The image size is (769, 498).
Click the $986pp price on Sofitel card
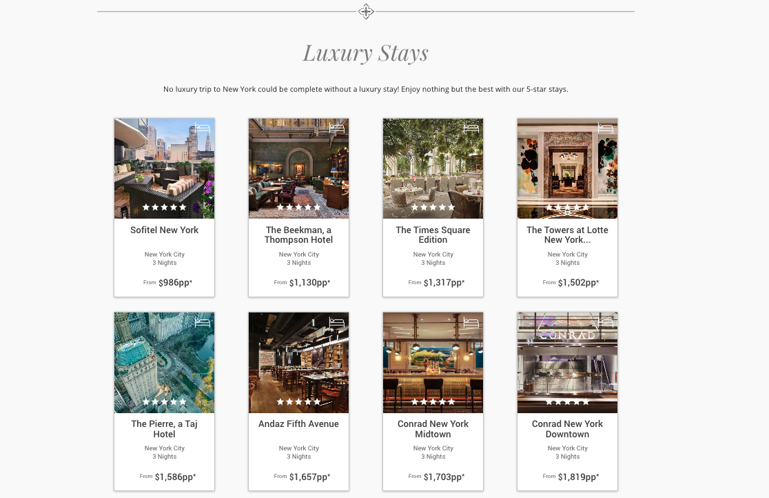[175, 282]
